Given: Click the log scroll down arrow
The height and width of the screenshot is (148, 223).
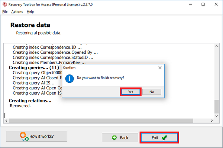Looking at the screenshot, I should click(216, 116).
